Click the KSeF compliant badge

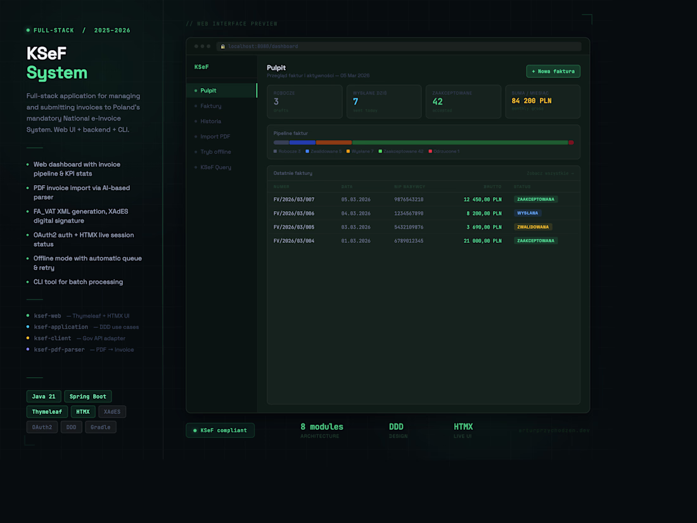coord(220,430)
